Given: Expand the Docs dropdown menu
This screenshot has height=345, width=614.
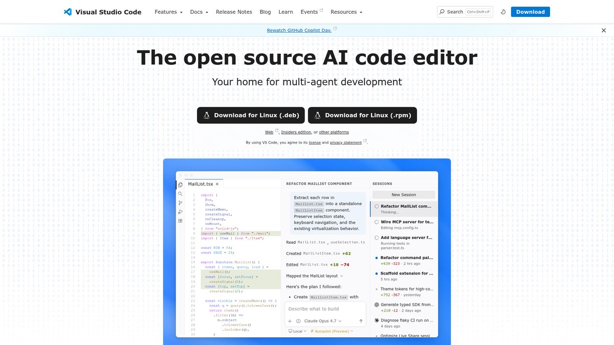Looking at the screenshot, I should tap(199, 12).
